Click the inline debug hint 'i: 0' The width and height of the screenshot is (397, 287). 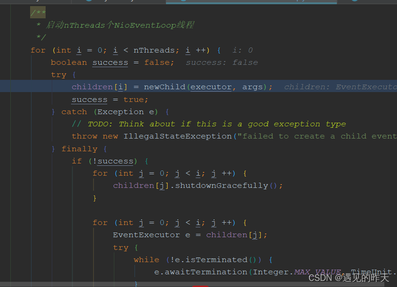(242, 50)
